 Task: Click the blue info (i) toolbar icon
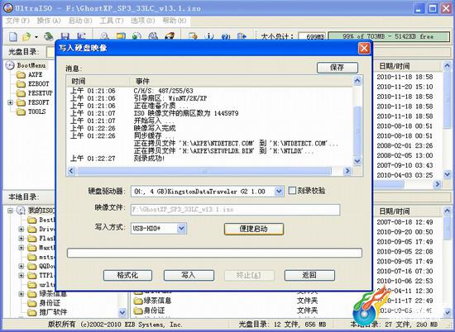coord(209,36)
